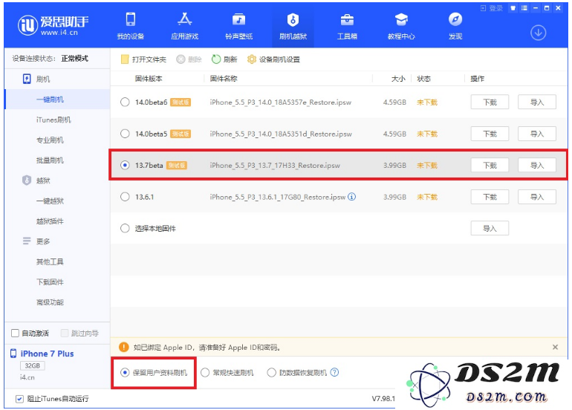The width and height of the screenshot is (572, 410).
Task: Click 登录 login in title bar
Action: click(491, 8)
